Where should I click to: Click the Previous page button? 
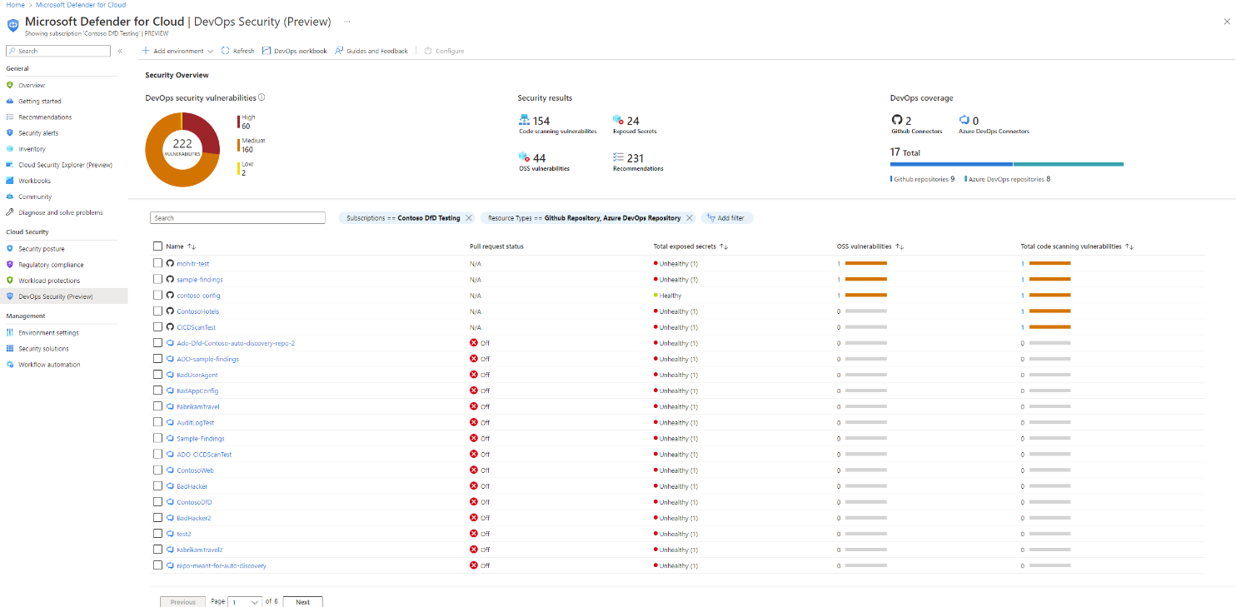click(x=182, y=602)
